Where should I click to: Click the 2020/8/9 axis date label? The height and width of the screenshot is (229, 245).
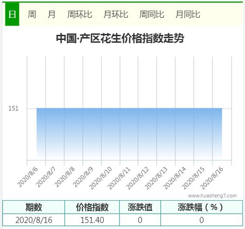point(83,177)
